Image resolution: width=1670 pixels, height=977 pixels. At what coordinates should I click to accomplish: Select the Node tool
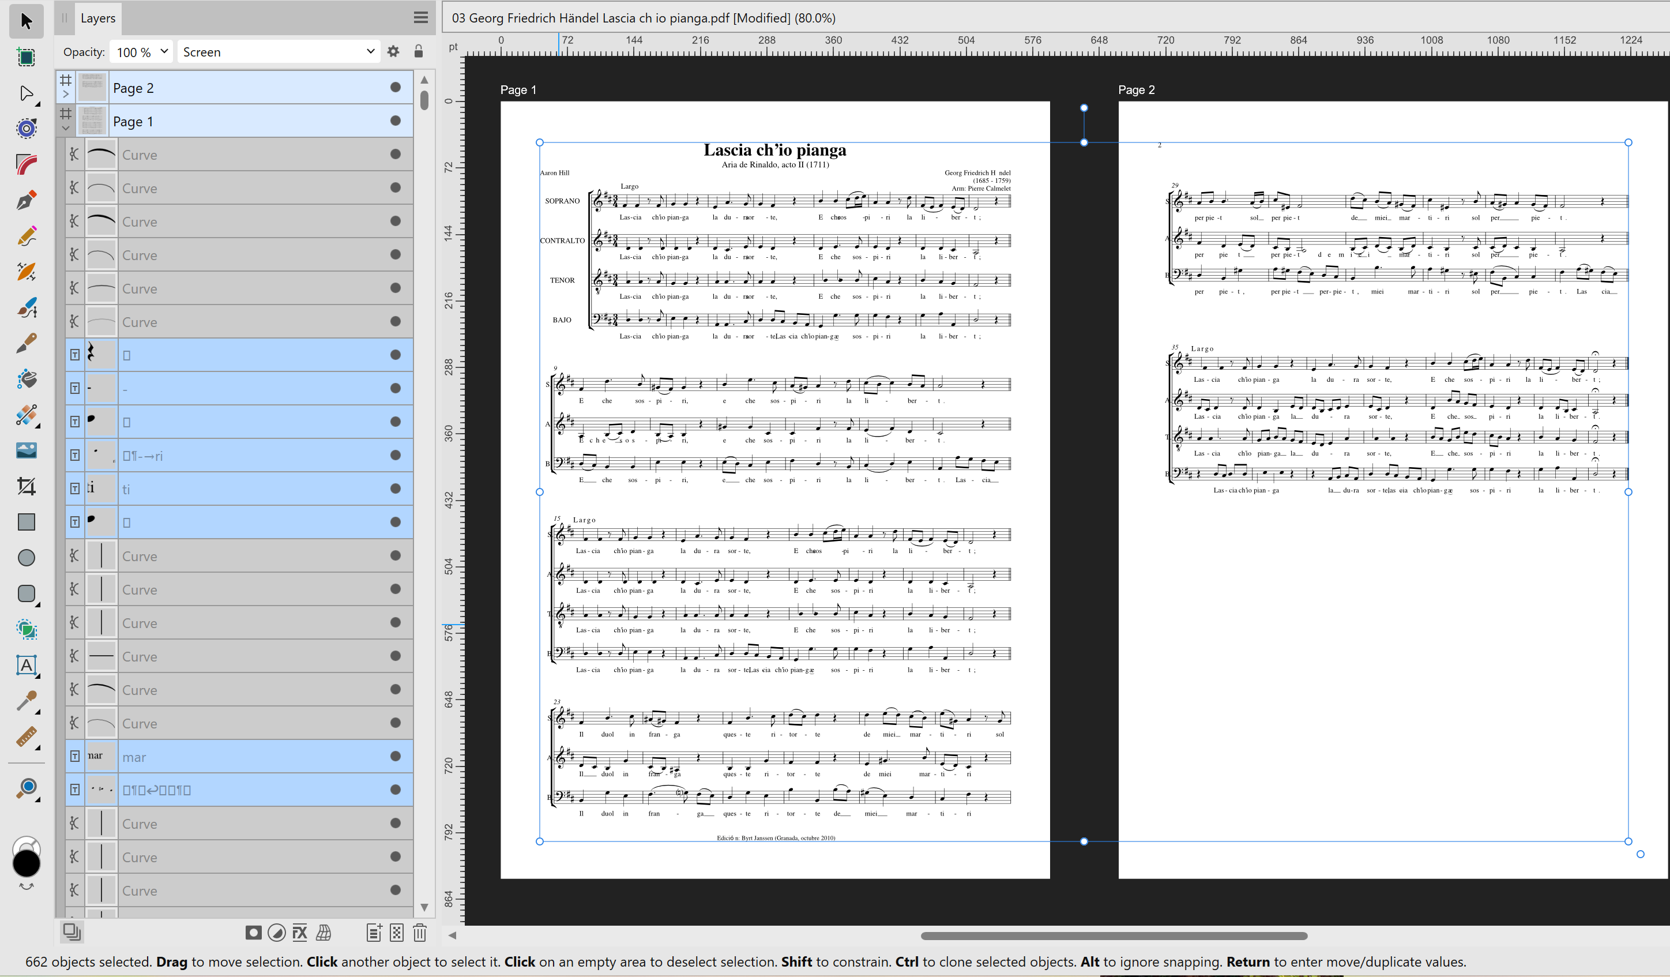point(26,93)
